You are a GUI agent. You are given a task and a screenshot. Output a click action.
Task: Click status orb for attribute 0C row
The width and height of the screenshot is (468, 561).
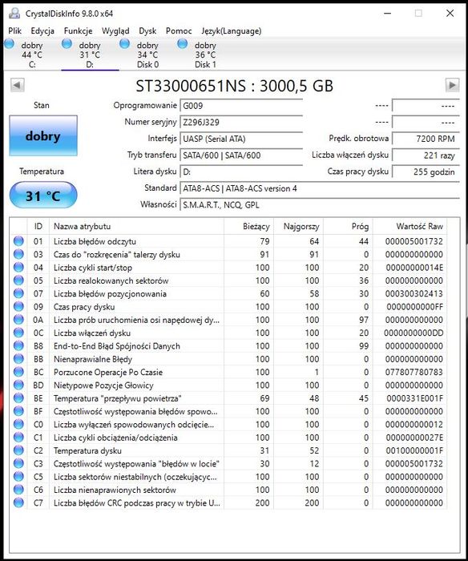coord(18,333)
